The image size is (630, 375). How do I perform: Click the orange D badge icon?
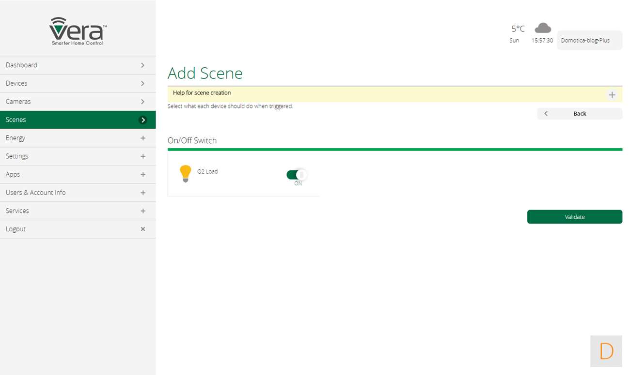click(x=606, y=351)
